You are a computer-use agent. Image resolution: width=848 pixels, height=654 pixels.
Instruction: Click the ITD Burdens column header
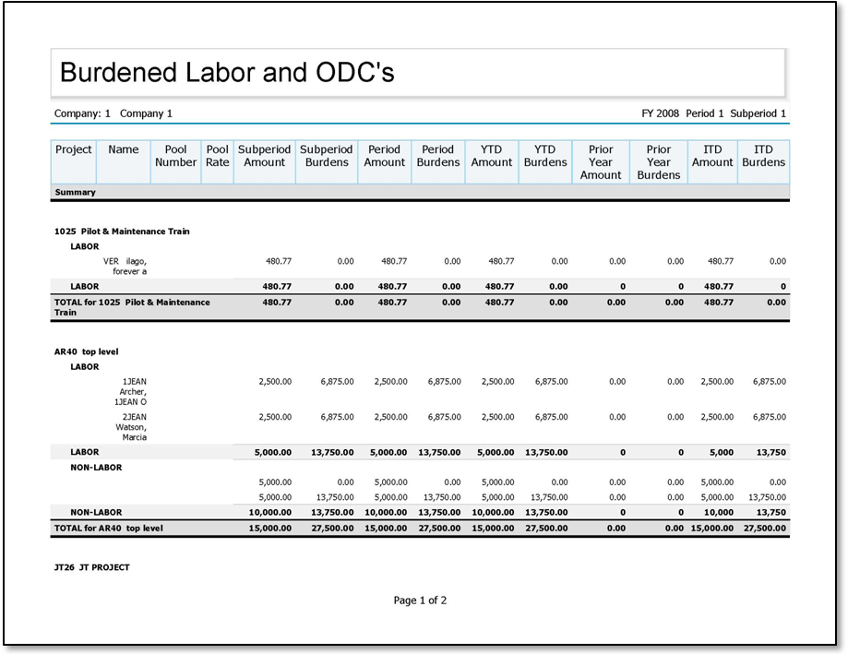coord(763,156)
